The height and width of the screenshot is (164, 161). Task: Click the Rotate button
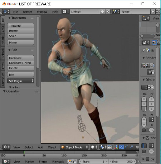[21, 31]
